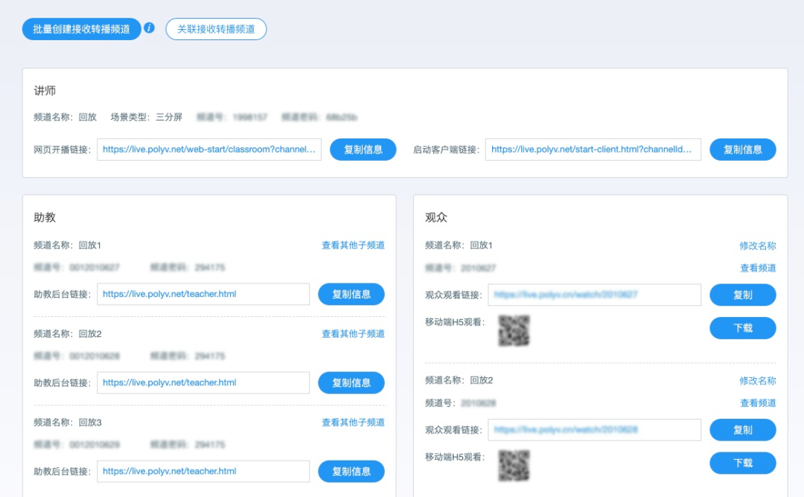The image size is (804, 497).
Task: Click 查看频道 for audience 回放1
Action: pyautogui.click(x=757, y=269)
